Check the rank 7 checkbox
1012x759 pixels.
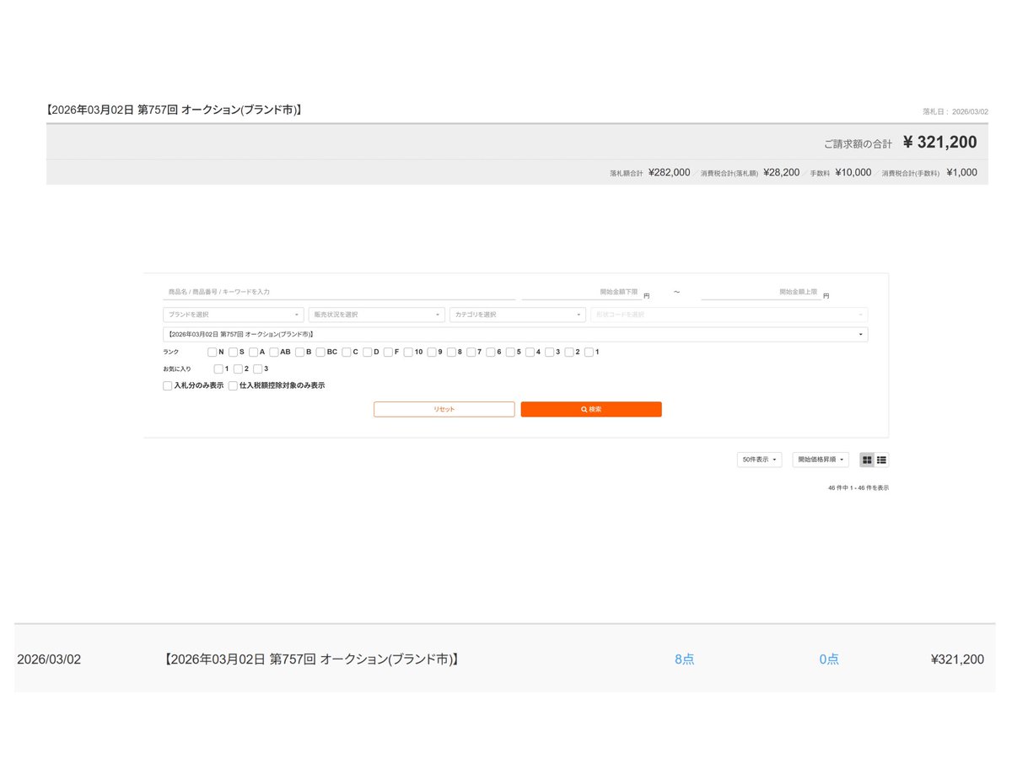click(471, 352)
